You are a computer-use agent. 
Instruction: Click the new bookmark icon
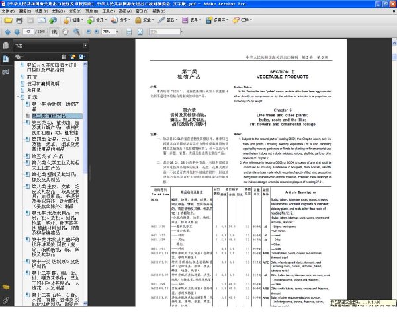click(x=73, y=57)
